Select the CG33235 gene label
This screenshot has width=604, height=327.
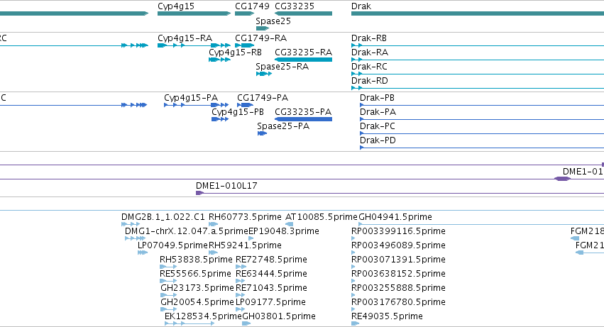click(295, 6)
